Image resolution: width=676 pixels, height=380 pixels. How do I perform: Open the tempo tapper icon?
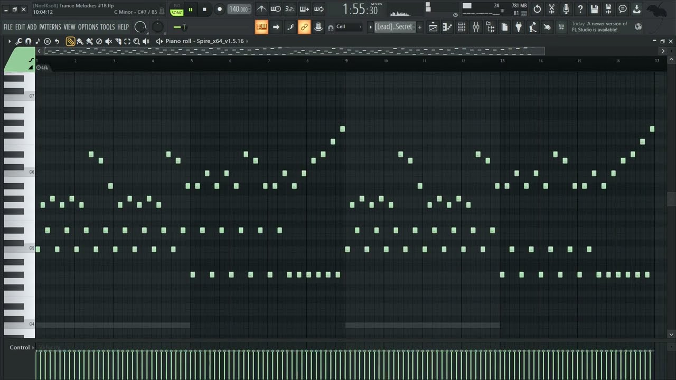tap(532, 27)
